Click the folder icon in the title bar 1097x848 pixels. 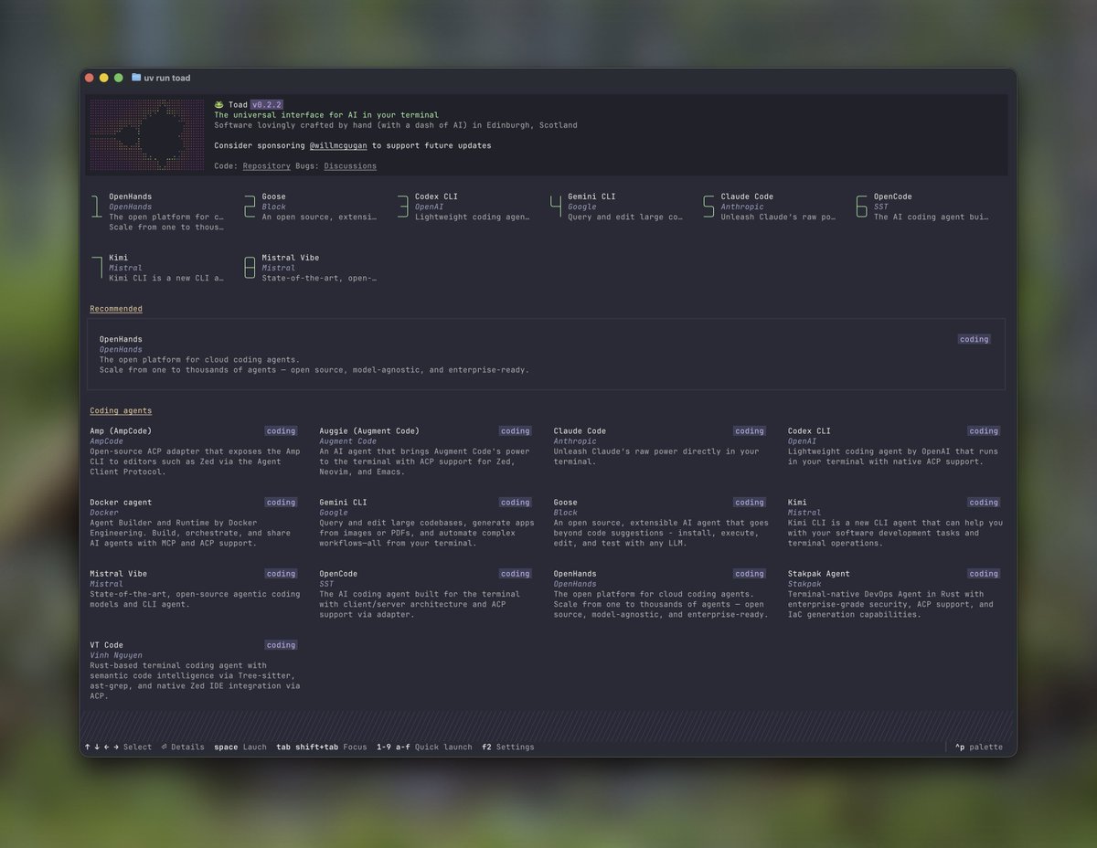(x=136, y=78)
